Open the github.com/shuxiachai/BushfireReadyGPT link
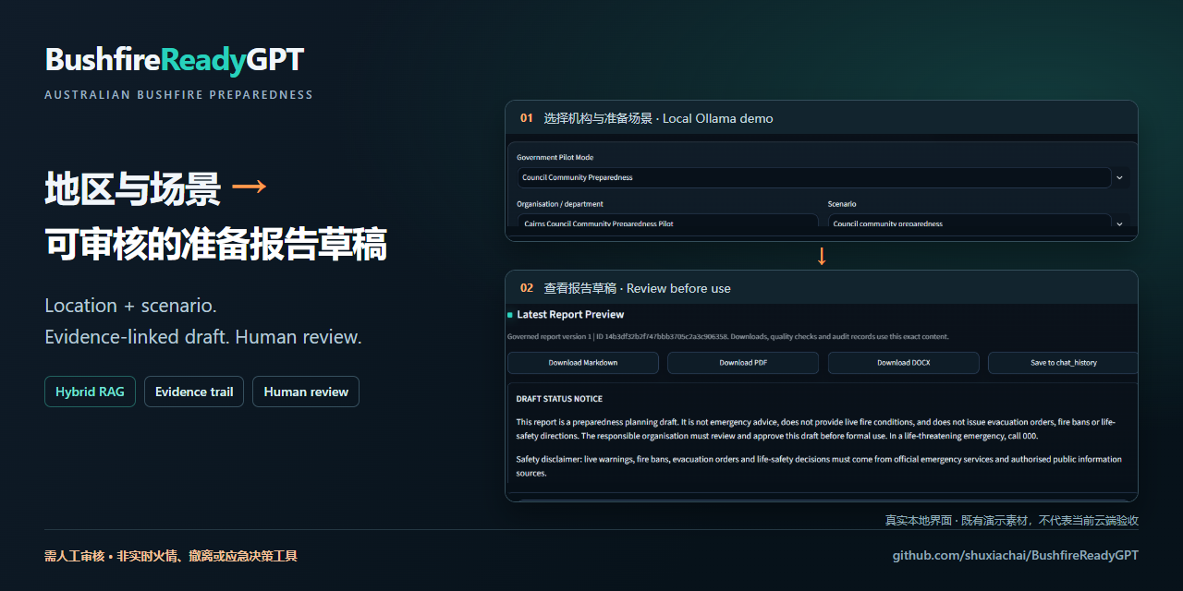 (x=1016, y=555)
